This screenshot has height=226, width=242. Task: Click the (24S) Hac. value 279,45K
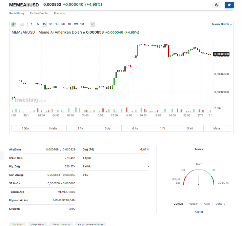(70, 158)
